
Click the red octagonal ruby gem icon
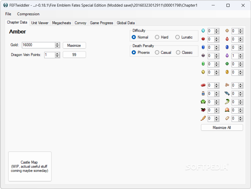click(203, 39)
